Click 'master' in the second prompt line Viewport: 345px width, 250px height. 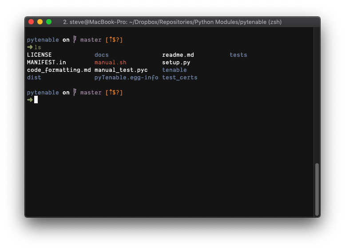pyautogui.click(x=91, y=93)
